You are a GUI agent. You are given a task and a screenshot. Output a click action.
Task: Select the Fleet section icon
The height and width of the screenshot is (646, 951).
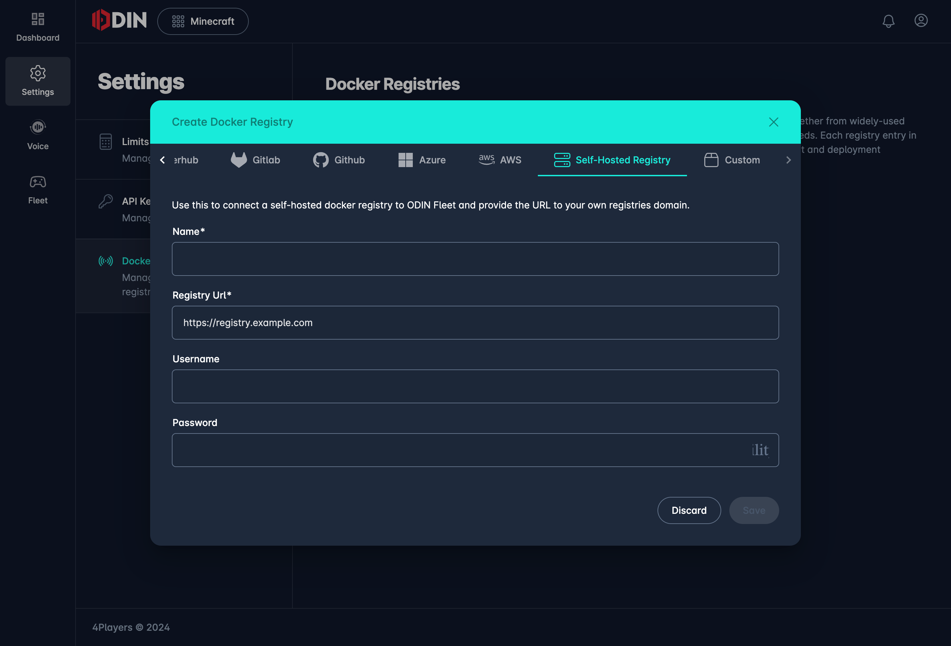(38, 182)
